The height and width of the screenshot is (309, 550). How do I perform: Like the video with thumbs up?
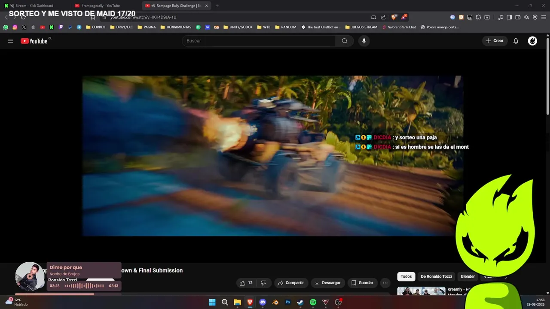246,283
